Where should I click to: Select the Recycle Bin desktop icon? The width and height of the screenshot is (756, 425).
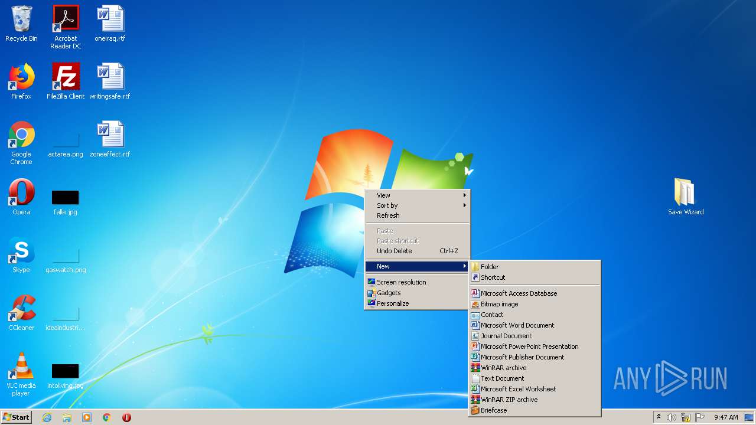(21, 24)
